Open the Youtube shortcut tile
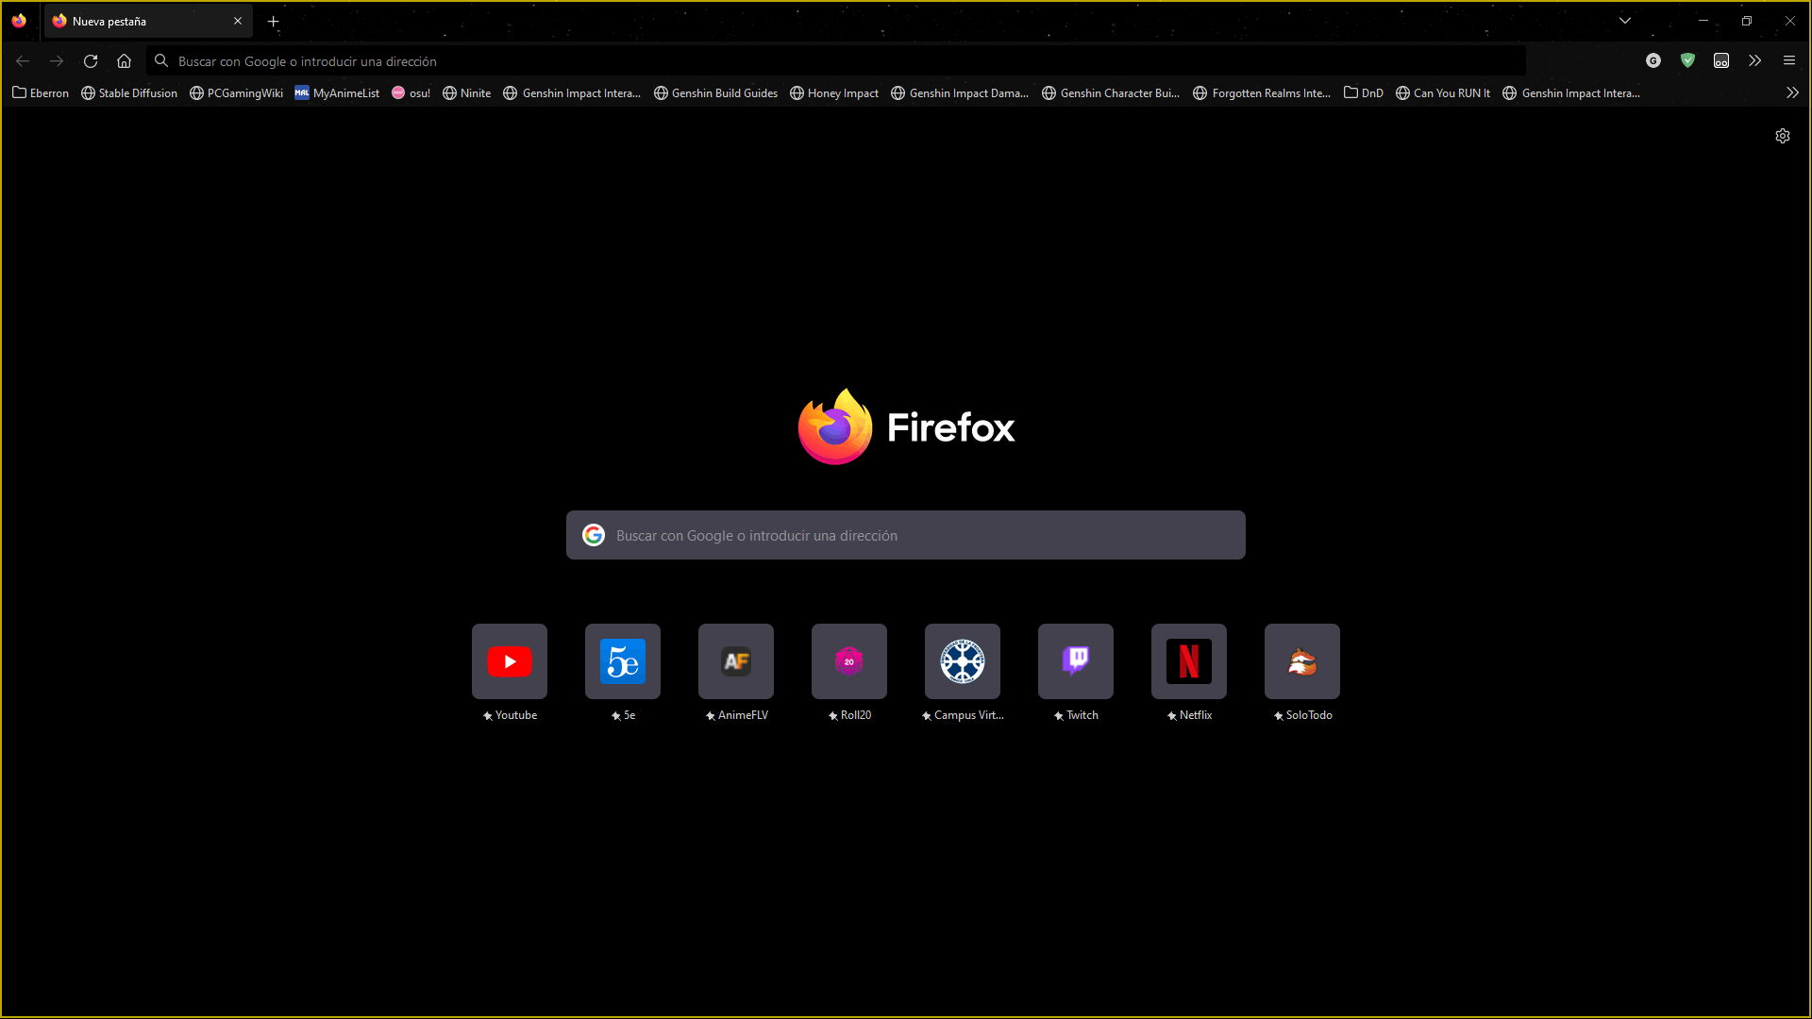This screenshot has width=1812, height=1019. point(510,661)
